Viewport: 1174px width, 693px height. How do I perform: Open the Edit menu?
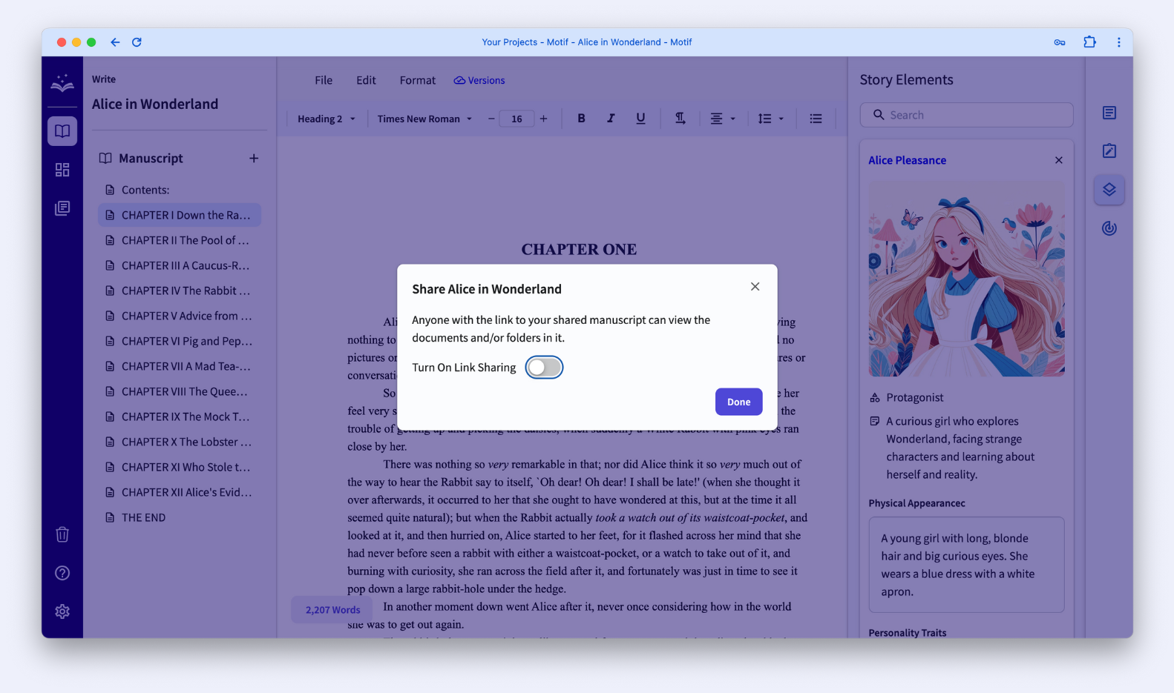click(366, 80)
